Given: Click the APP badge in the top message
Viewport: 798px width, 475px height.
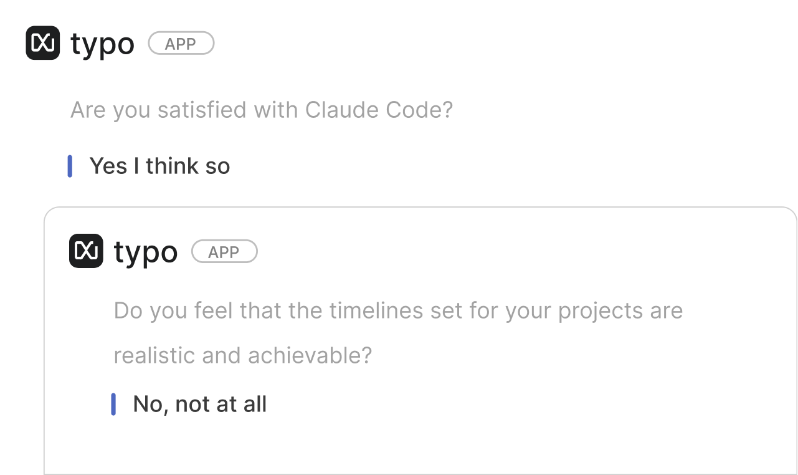Looking at the screenshot, I should [x=181, y=44].
